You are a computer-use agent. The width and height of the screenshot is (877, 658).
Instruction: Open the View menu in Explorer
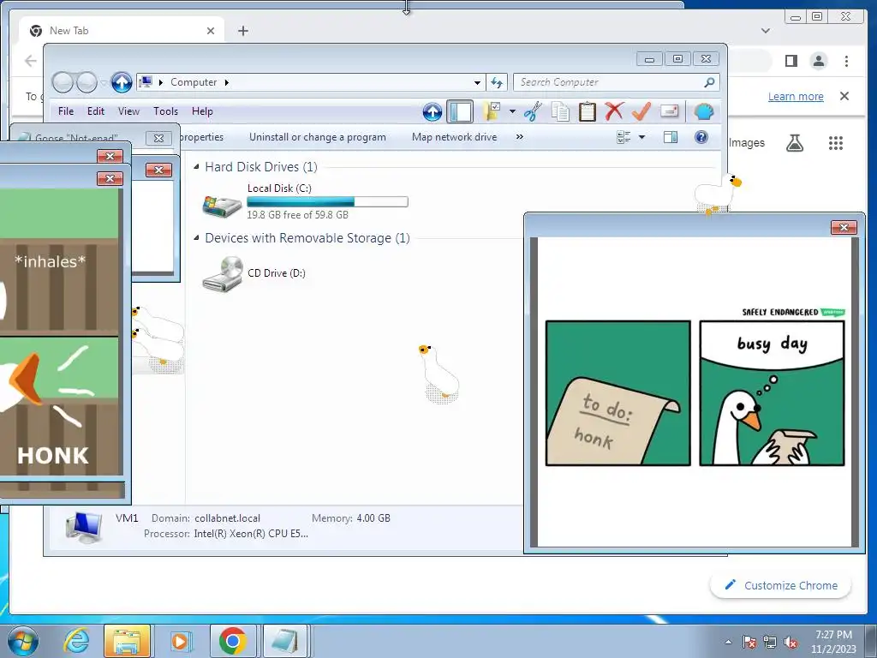click(x=128, y=111)
